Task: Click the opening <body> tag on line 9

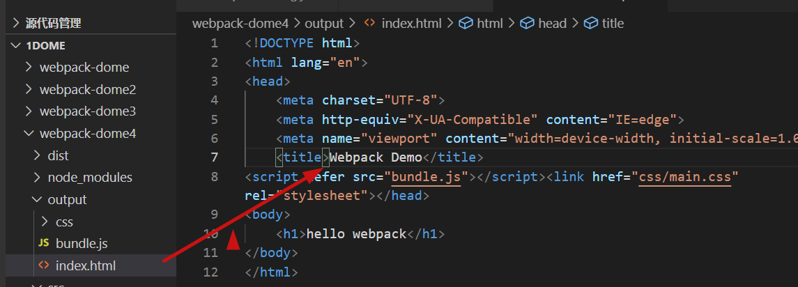Action: tap(268, 215)
